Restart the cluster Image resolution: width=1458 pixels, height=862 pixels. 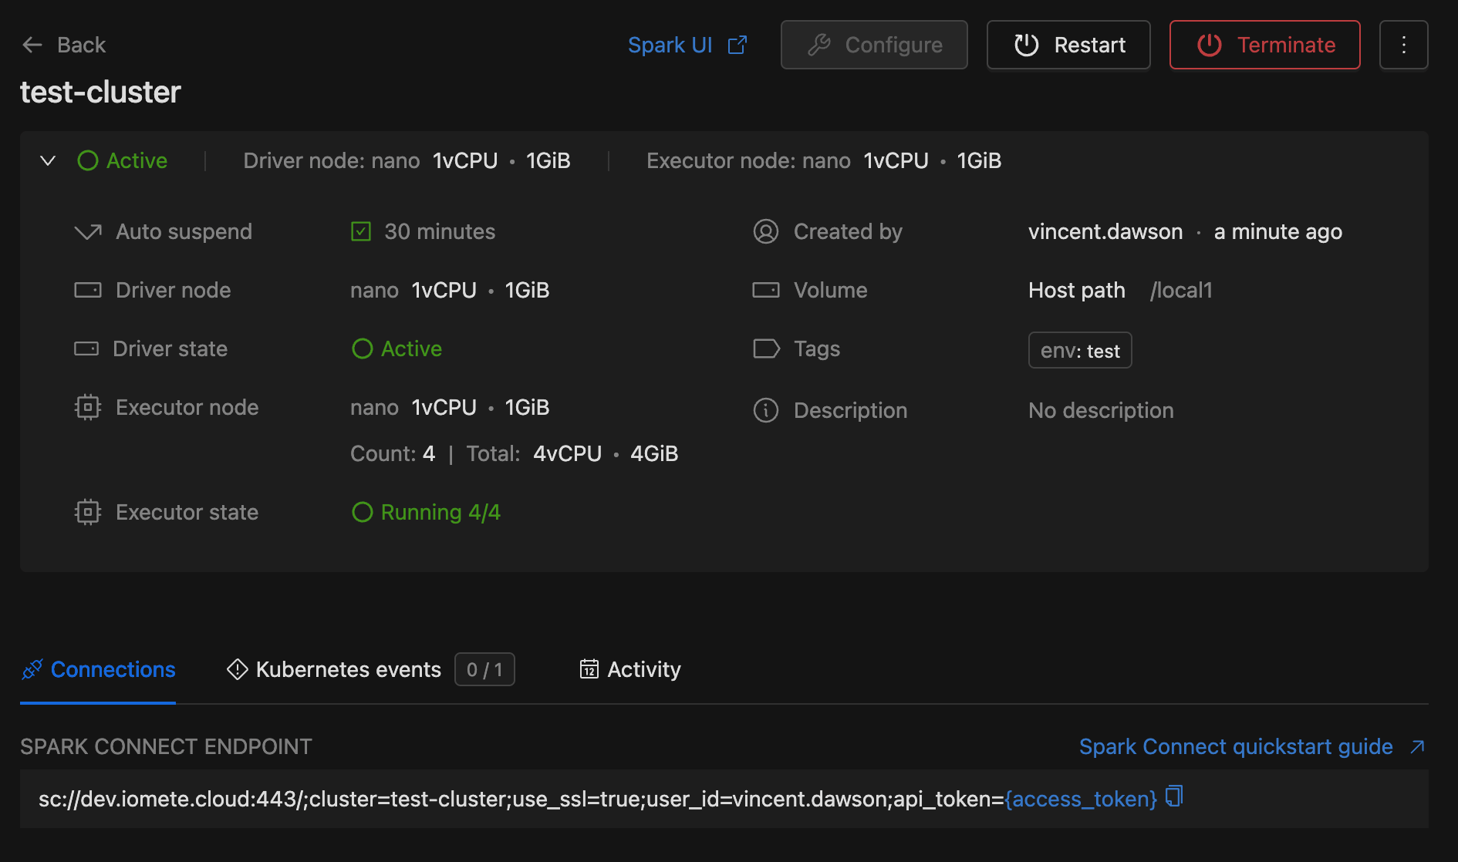[1068, 45]
